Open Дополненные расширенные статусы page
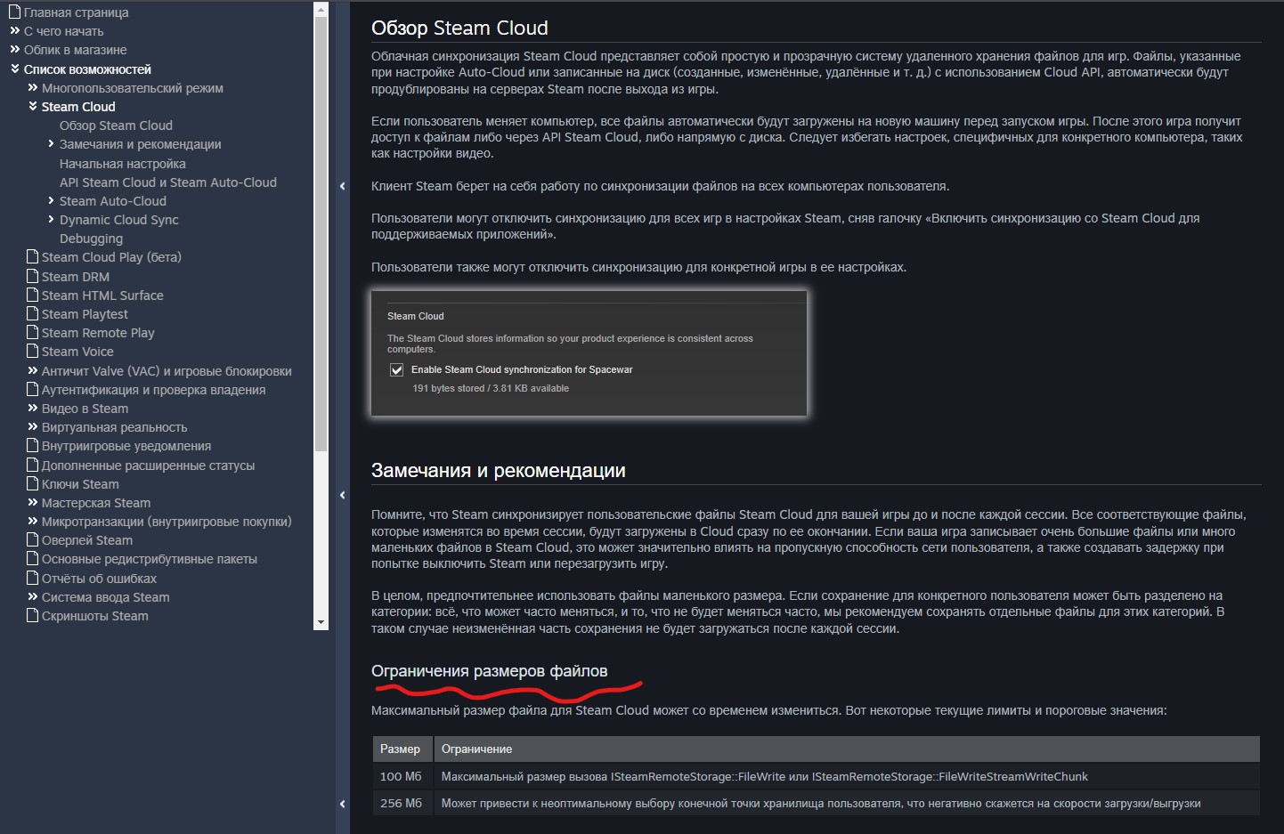Viewport: 1284px width, 834px height. click(x=148, y=466)
